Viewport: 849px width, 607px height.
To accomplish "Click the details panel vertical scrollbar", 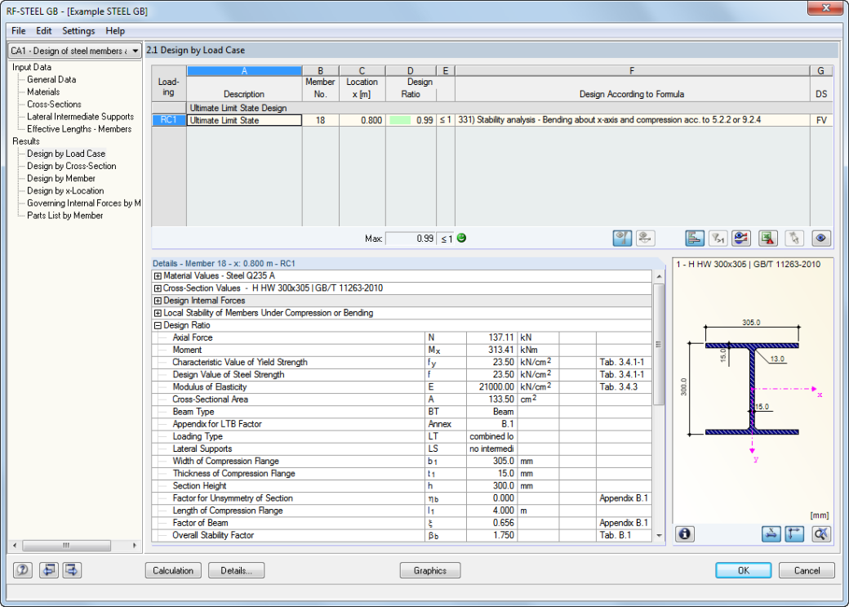I will [659, 344].
